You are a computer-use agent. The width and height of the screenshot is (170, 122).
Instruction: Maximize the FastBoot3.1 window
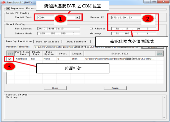coord(154,2)
